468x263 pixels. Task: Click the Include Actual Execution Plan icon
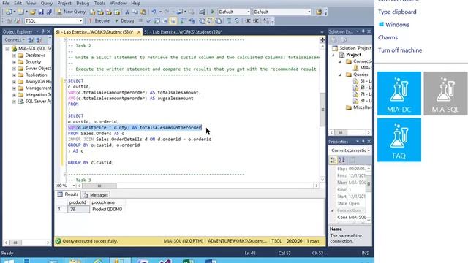click(183, 21)
